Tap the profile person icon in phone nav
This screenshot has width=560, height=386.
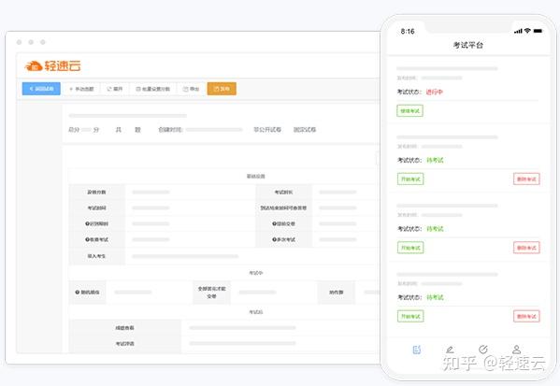point(516,350)
